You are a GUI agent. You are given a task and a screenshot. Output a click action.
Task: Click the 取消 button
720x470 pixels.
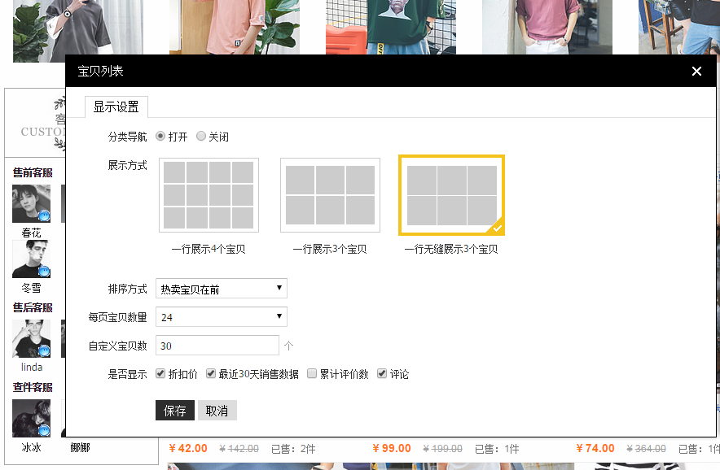tap(217, 411)
